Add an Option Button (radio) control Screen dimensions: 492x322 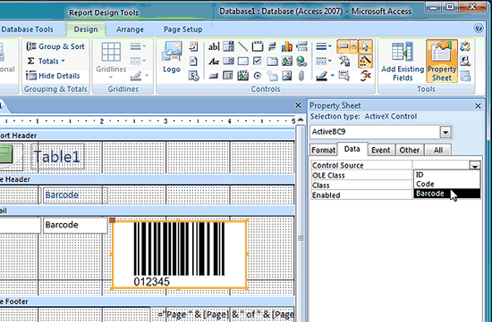click(x=258, y=76)
